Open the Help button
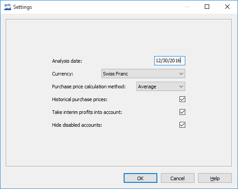This screenshot has width=238, height=189. click(x=215, y=178)
